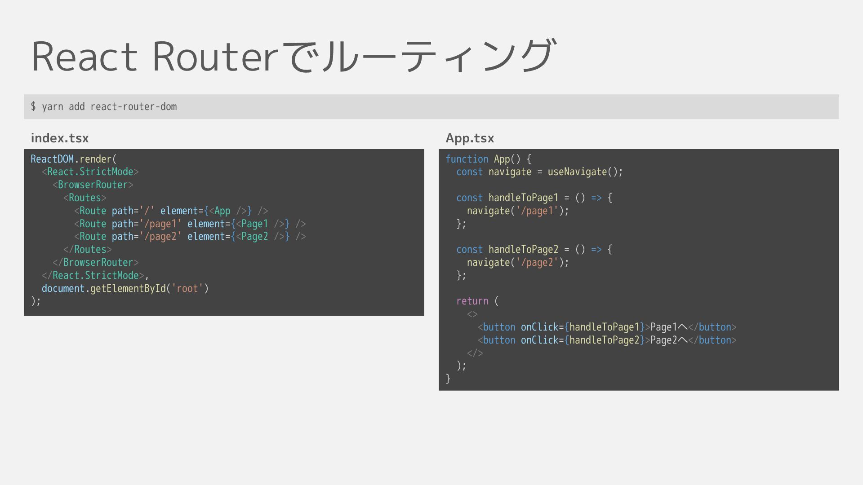The height and width of the screenshot is (485, 863).
Task: Click the opening BrowserRouter tag
Action: point(93,185)
